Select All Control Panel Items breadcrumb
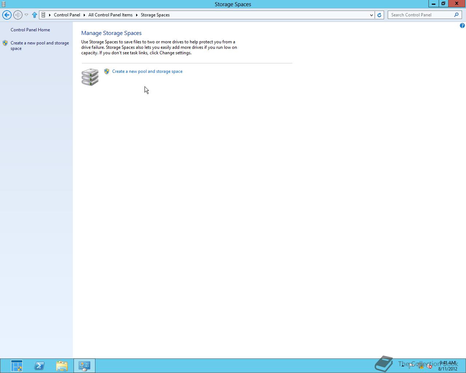This screenshot has width=466, height=373. [110, 15]
